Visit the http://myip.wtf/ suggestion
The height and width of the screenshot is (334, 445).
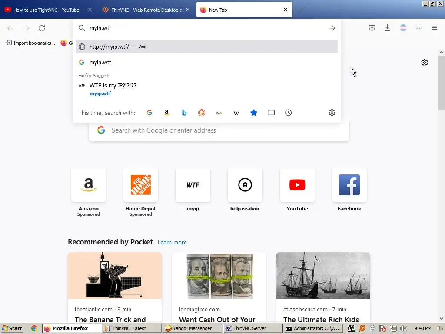206,47
